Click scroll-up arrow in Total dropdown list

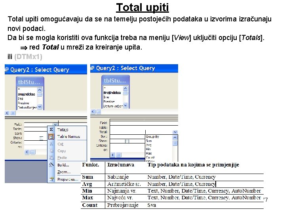[x=175, y=137]
